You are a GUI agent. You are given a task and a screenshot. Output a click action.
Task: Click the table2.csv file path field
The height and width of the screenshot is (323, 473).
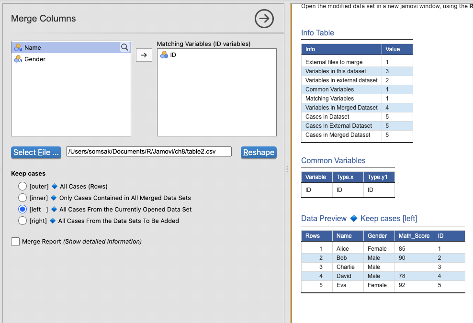148,152
